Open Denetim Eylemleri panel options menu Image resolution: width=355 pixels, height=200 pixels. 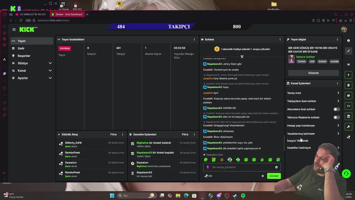point(194,134)
